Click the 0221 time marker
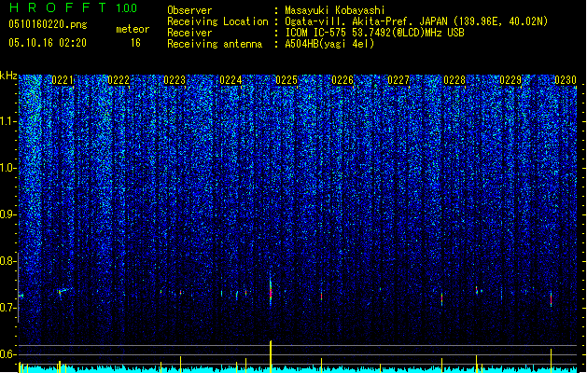 coord(63,80)
